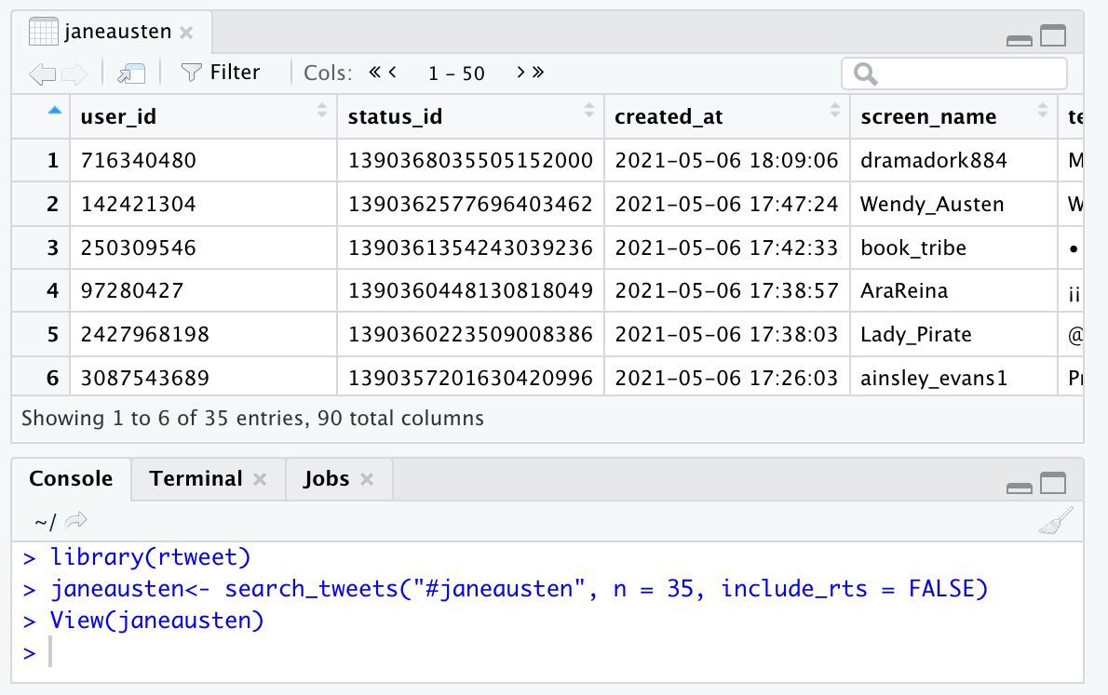Click the search_tweets command line in console
The height and width of the screenshot is (695, 1108).
coord(520,589)
